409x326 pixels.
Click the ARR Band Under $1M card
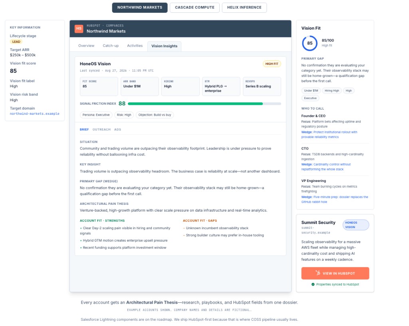point(139,86)
